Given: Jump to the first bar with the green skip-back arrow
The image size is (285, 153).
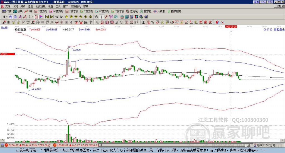Looking at the screenshot, I should pyautogui.click(x=47, y=17).
